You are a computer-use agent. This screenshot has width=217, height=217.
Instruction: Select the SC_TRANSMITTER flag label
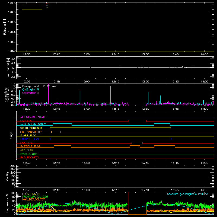coord(31,132)
